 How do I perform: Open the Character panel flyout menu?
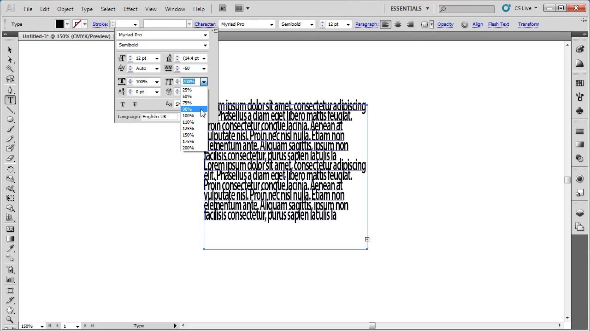coord(215,31)
